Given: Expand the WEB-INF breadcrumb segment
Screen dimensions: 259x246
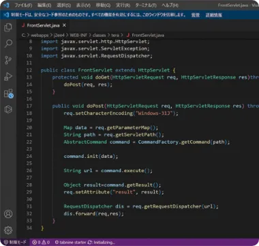Looking at the screenshot, I should 78,35.
